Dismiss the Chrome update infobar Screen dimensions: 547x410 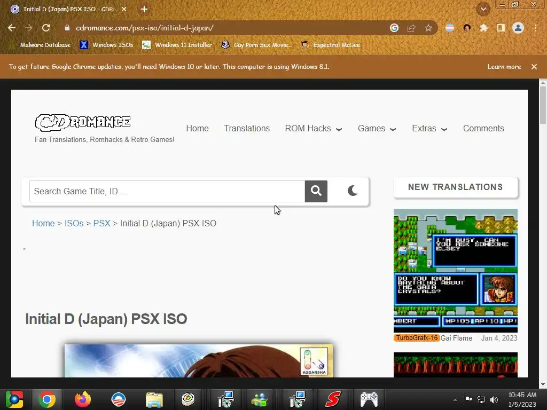(534, 67)
